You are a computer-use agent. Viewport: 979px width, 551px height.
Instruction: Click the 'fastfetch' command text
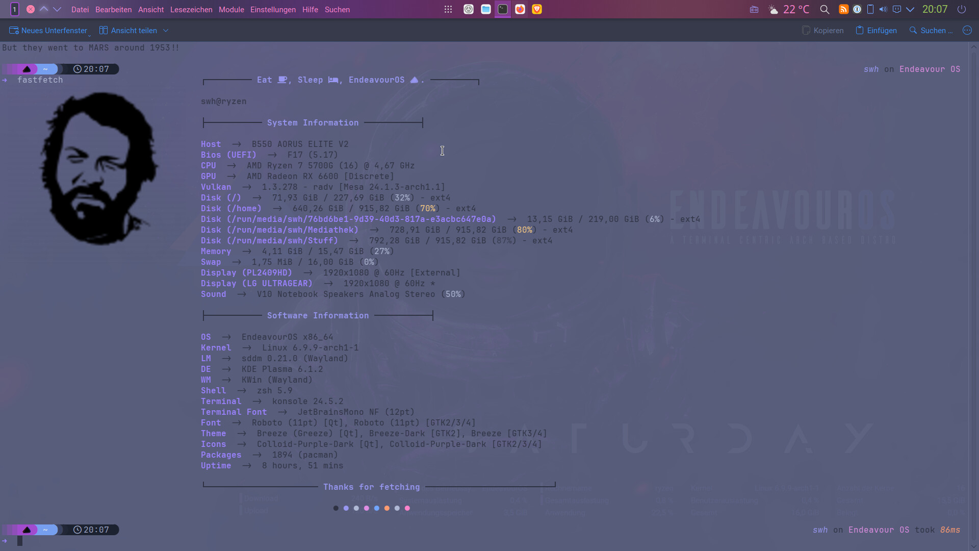pos(40,80)
